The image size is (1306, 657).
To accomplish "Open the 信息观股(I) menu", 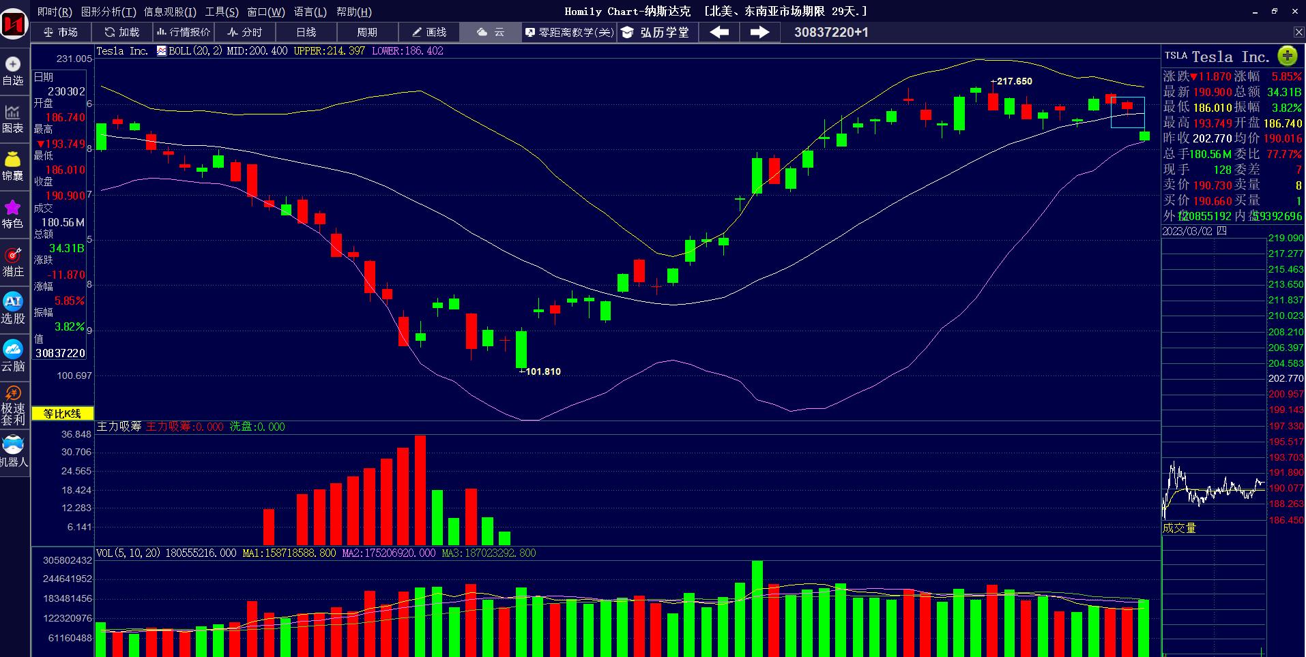I will [170, 12].
